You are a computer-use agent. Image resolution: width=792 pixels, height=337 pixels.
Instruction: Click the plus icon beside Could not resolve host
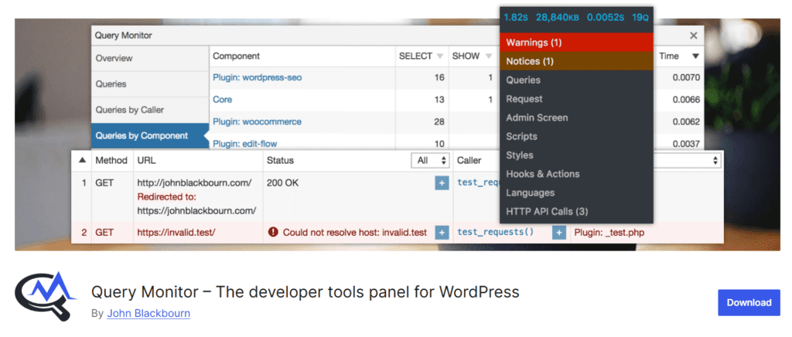tap(442, 233)
